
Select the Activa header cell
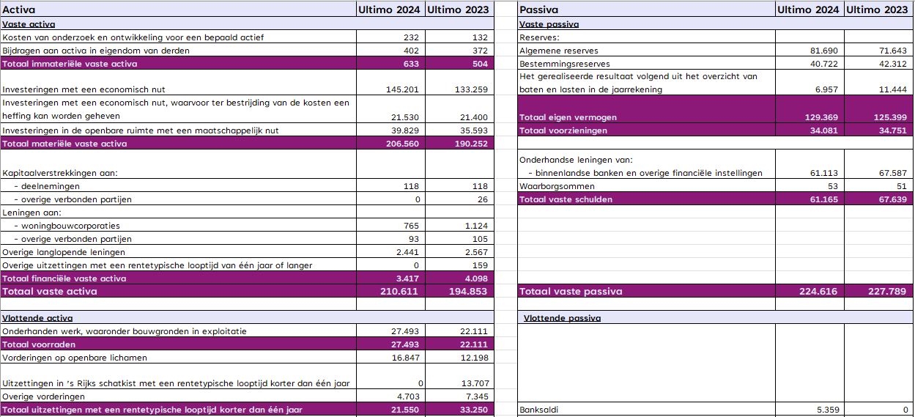point(178,10)
